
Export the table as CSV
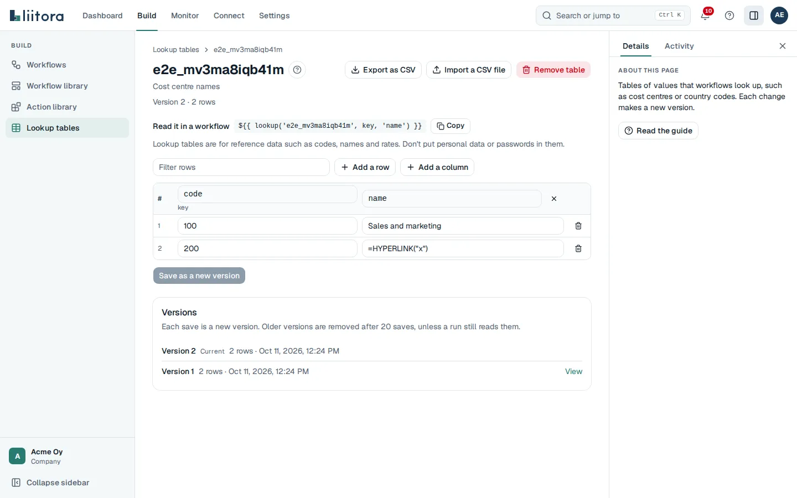pos(383,70)
